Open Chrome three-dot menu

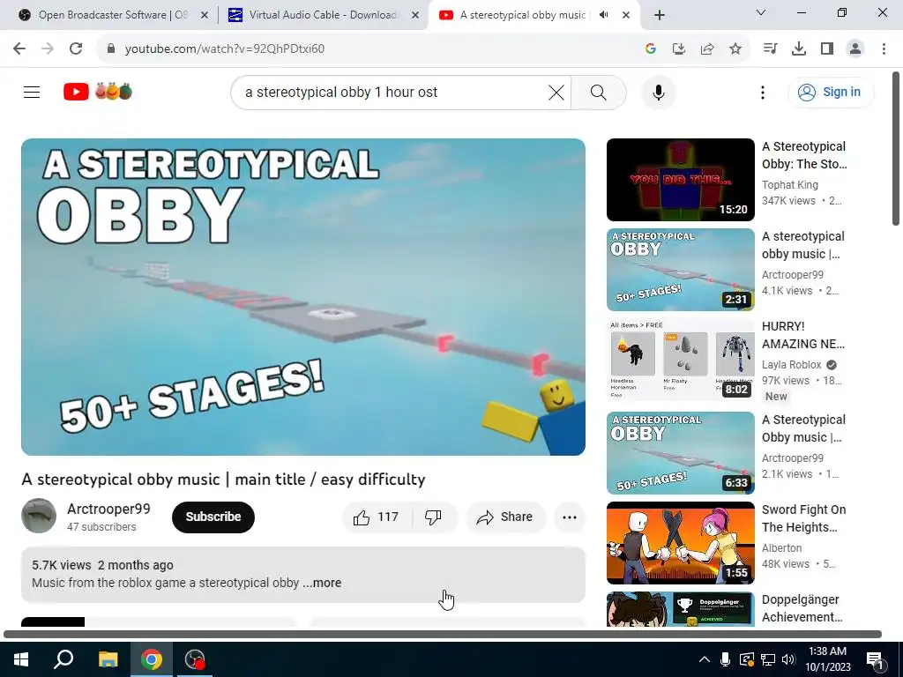click(884, 49)
